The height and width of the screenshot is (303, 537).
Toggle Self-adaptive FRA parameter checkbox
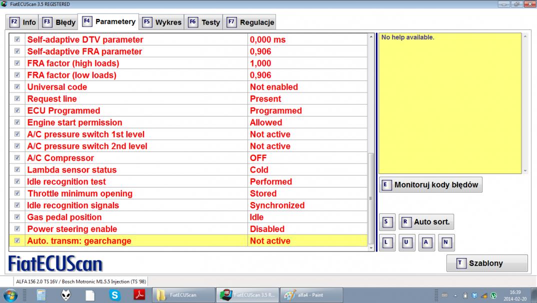(17, 51)
